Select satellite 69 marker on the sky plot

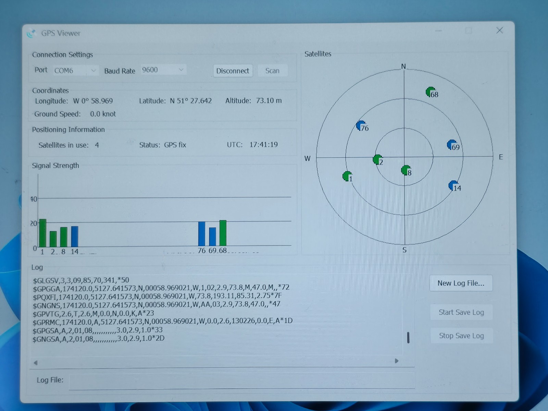(452, 145)
